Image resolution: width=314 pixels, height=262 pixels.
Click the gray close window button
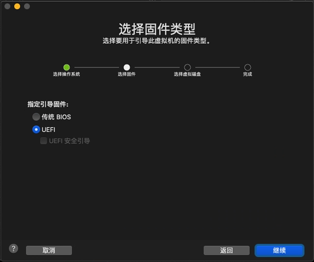pyautogui.click(x=7, y=6)
